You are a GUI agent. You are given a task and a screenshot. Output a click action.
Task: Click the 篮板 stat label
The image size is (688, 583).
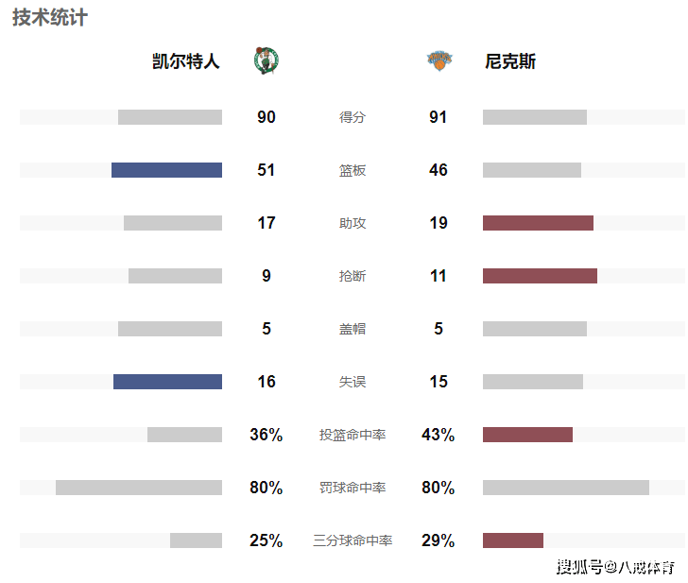353,170
